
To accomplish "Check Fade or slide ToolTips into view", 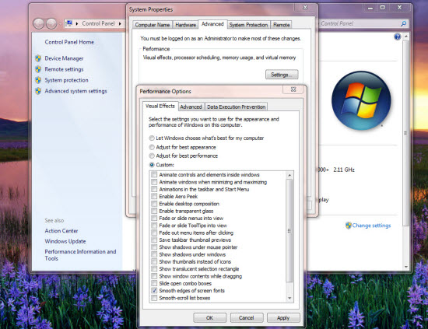I will click(x=154, y=226).
